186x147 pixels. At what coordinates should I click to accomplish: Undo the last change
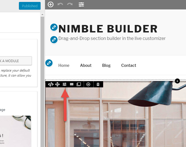click(x=60, y=4)
